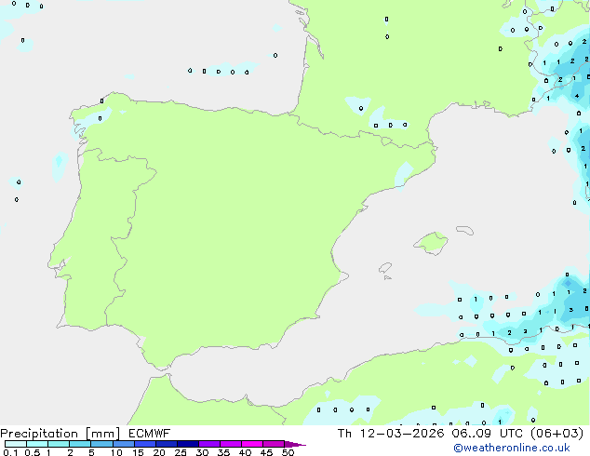Click the weatheronline.co.uk copyright link
590x456 pixels.
511,448
